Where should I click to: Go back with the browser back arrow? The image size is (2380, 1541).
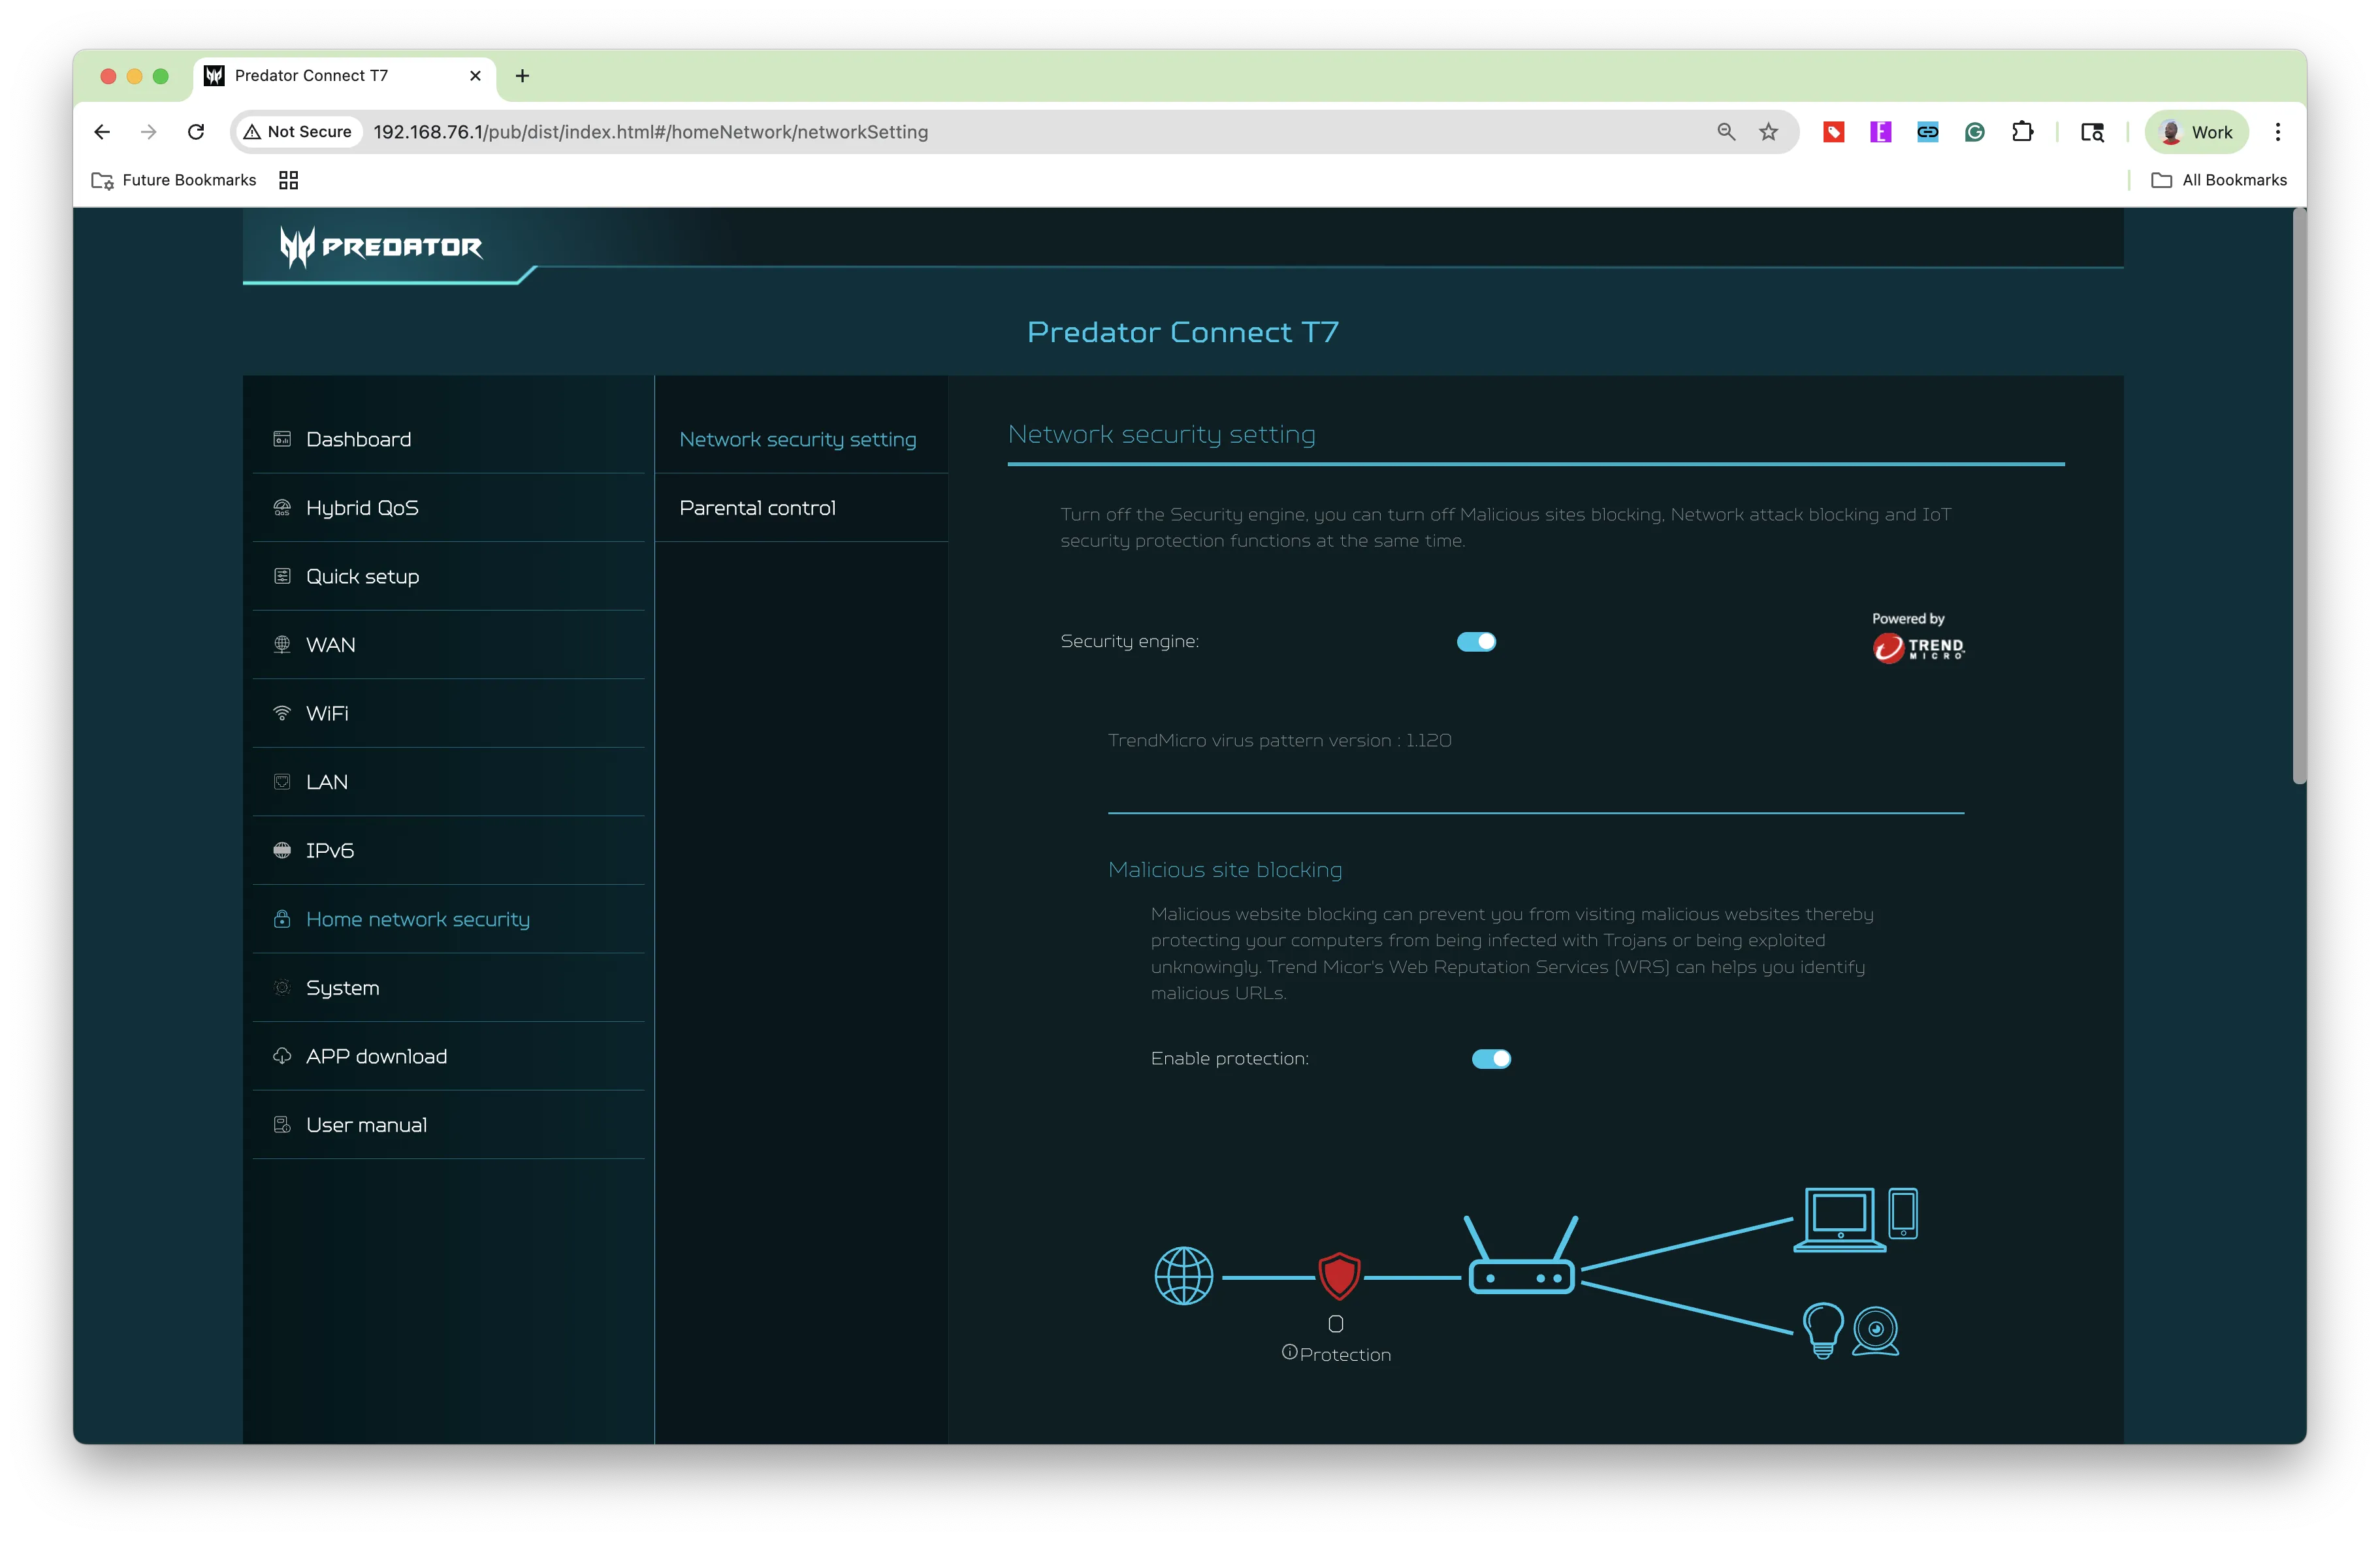102,132
